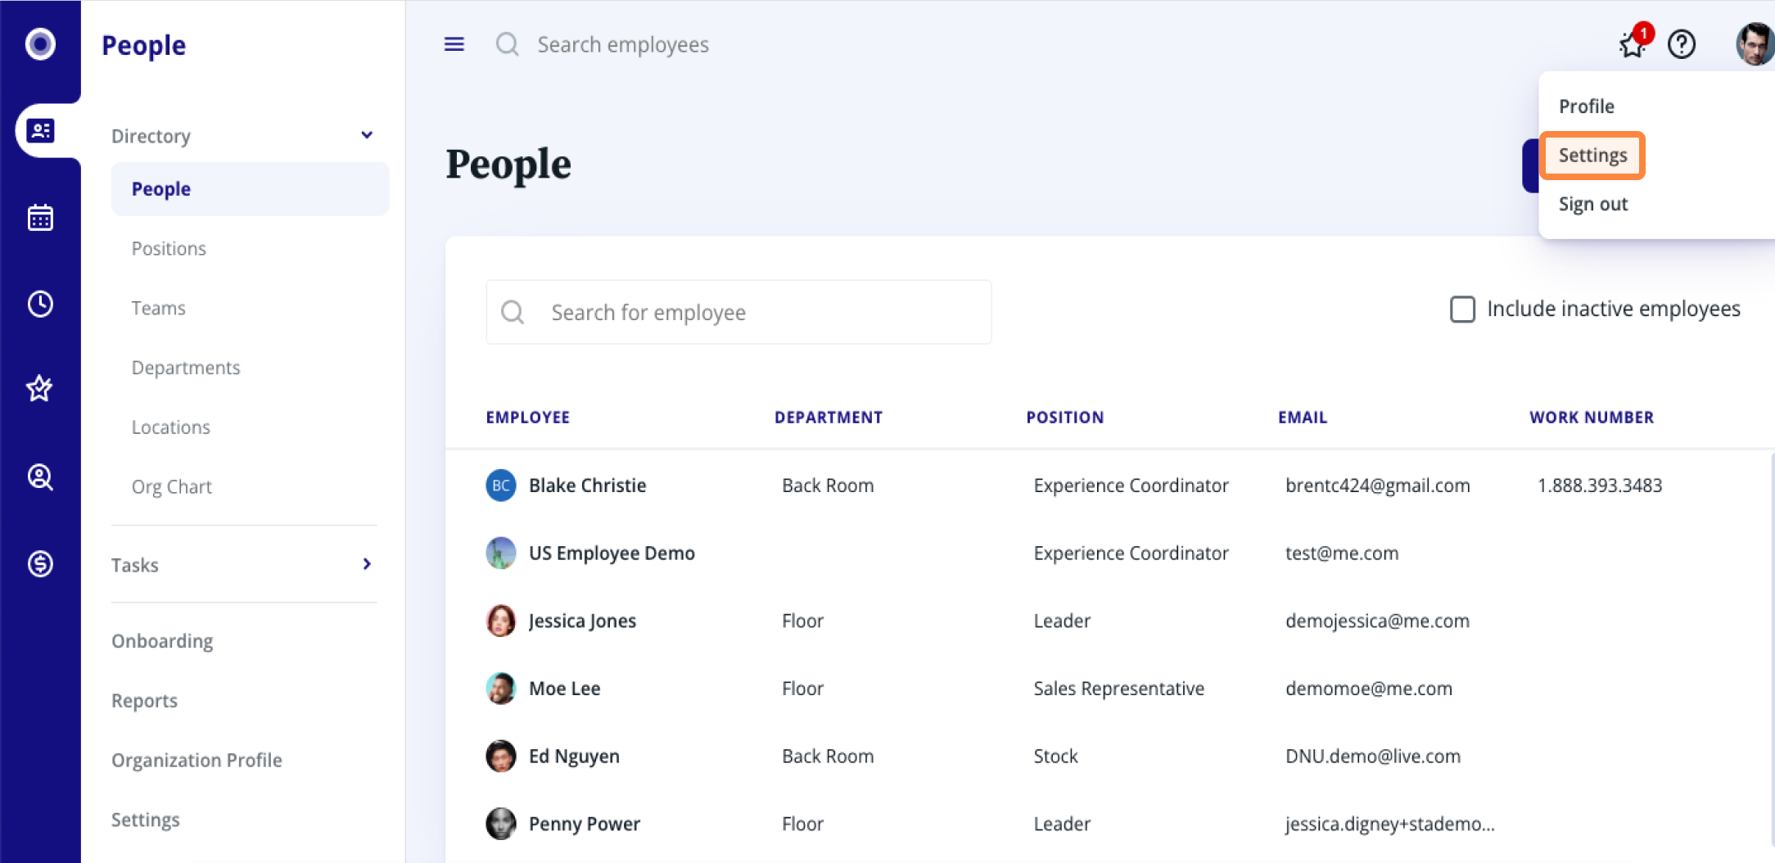Click the app logo icon in sidebar

pos(40,44)
